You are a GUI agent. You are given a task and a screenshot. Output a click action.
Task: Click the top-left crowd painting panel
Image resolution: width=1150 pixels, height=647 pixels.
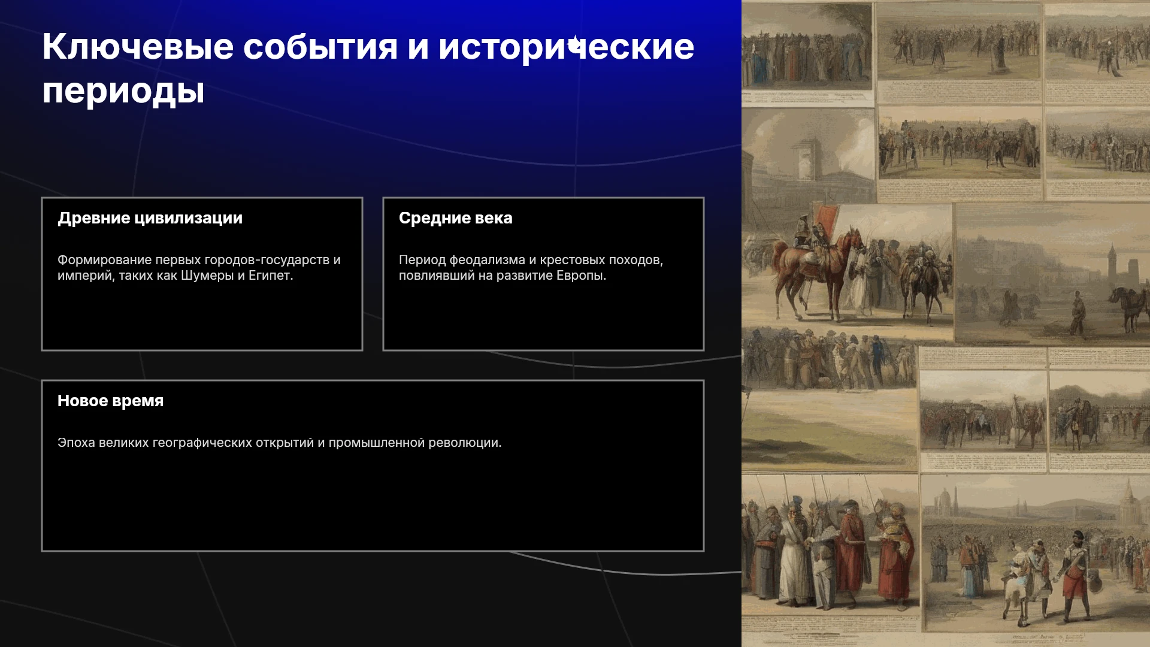click(x=807, y=47)
